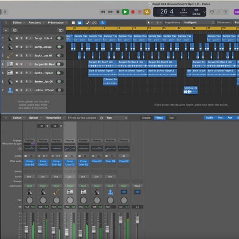Screen dimensions: 239x239
Task: Toggle power on the UnKno...Officiel track
Action: coord(60,90)
